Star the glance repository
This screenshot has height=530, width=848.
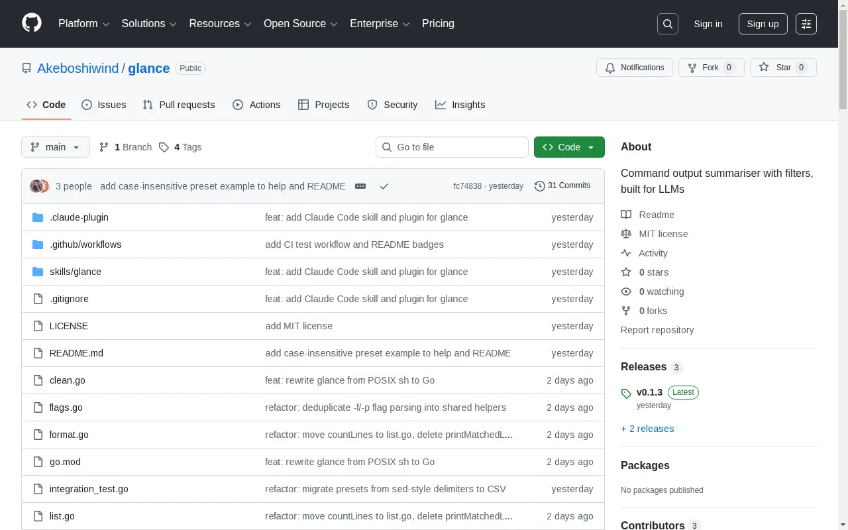coord(782,67)
